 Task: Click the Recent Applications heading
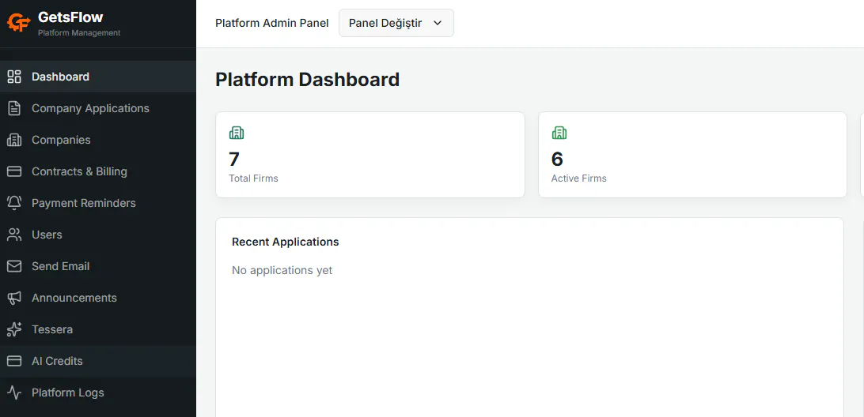(286, 242)
